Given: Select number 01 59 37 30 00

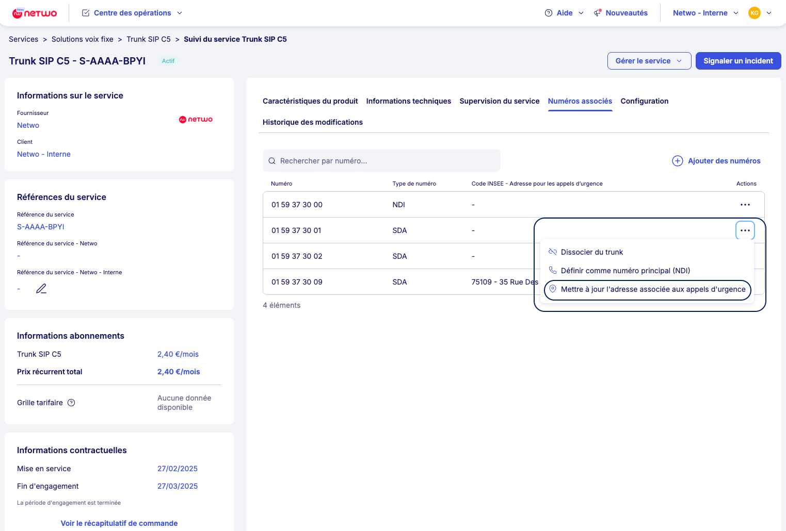Looking at the screenshot, I should pyautogui.click(x=297, y=205).
